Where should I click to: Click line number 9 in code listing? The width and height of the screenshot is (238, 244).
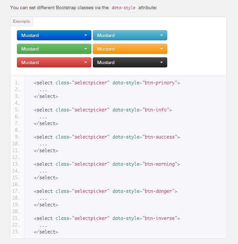click(17, 137)
